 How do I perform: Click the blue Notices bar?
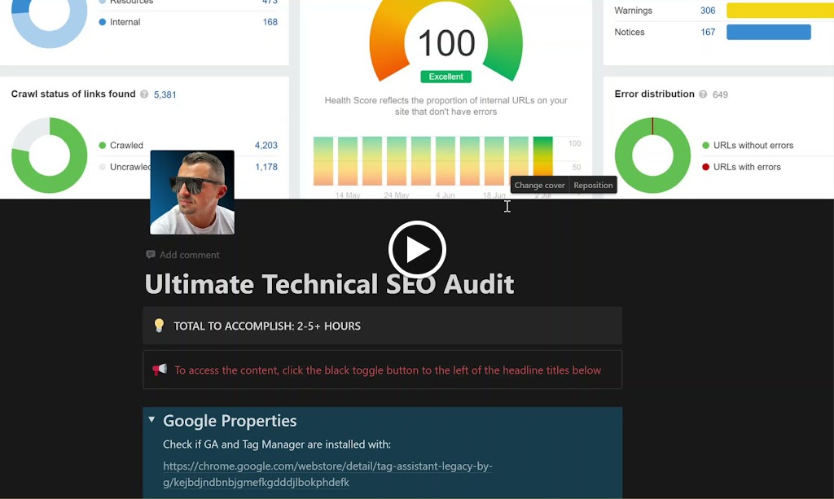point(769,32)
